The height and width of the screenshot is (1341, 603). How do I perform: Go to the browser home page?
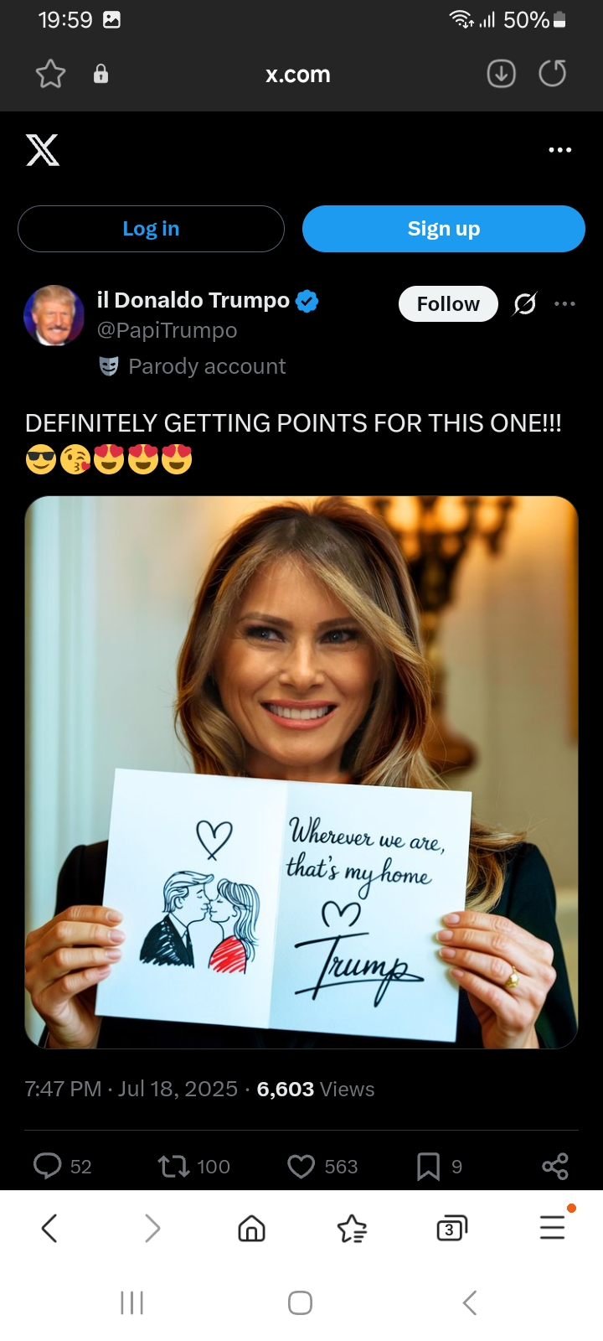(x=251, y=1229)
